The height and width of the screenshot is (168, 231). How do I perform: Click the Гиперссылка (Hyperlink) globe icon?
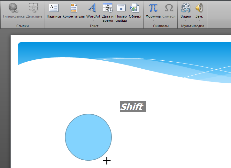coord(13,8)
